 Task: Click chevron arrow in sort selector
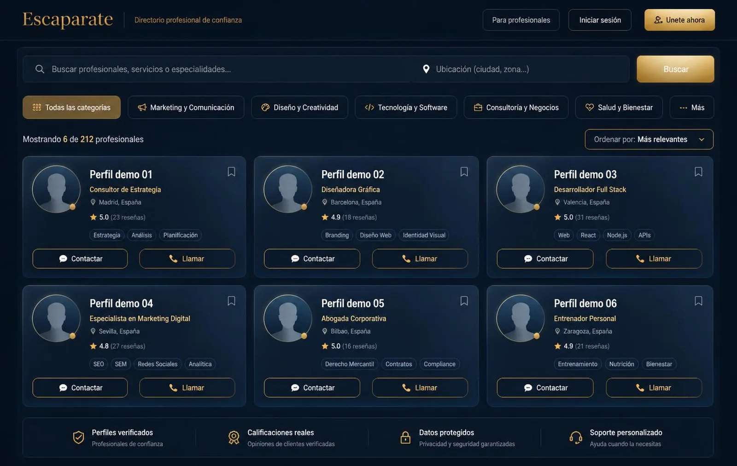pyautogui.click(x=702, y=139)
